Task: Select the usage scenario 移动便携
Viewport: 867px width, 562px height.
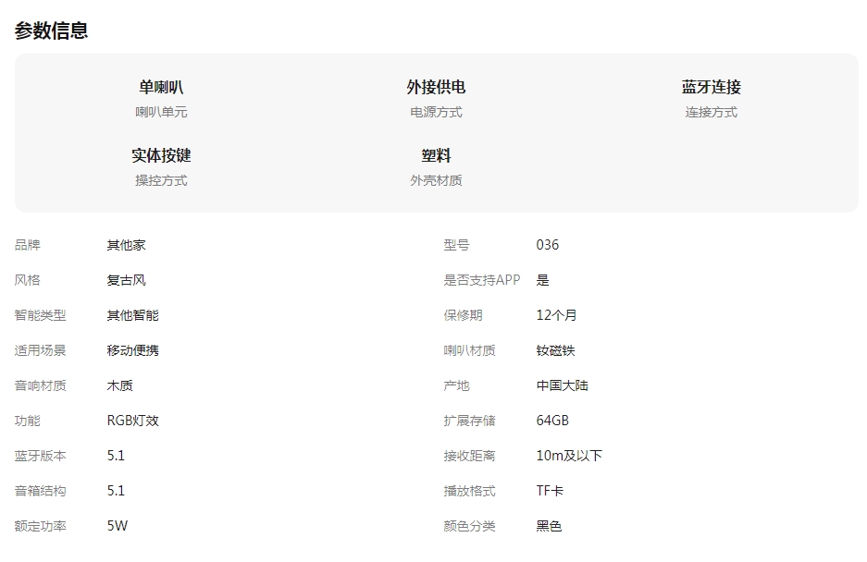Action: point(132,350)
